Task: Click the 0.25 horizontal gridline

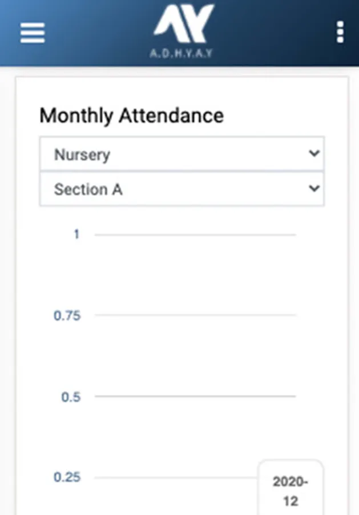Action: pyautogui.click(x=171, y=477)
